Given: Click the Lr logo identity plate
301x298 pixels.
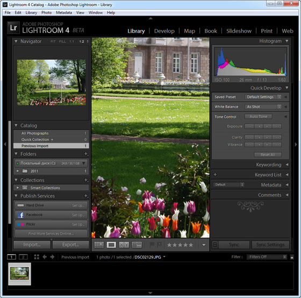Looking at the screenshot, I should (13, 27).
